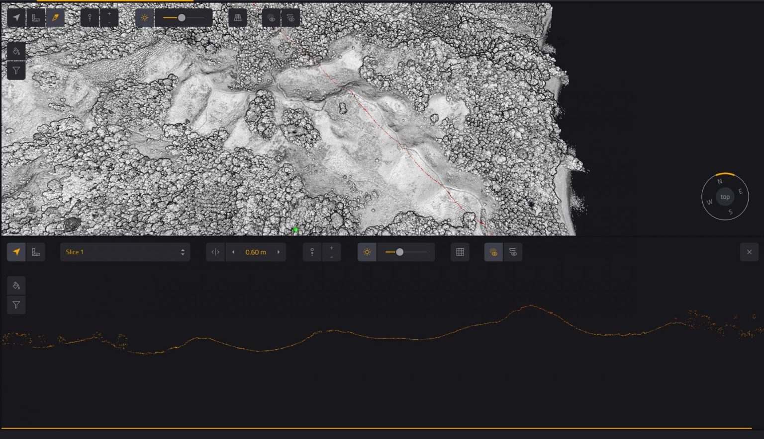Close the slice view panel
The height and width of the screenshot is (439, 764).
pyautogui.click(x=750, y=252)
